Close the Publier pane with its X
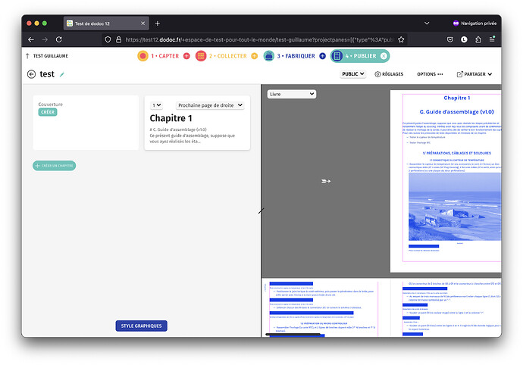 (384, 56)
